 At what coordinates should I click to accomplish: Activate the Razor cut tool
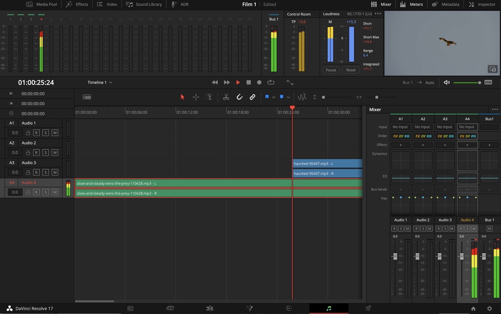click(226, 97)
